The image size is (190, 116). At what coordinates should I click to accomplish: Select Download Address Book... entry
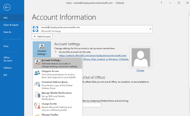pos(57,85)
